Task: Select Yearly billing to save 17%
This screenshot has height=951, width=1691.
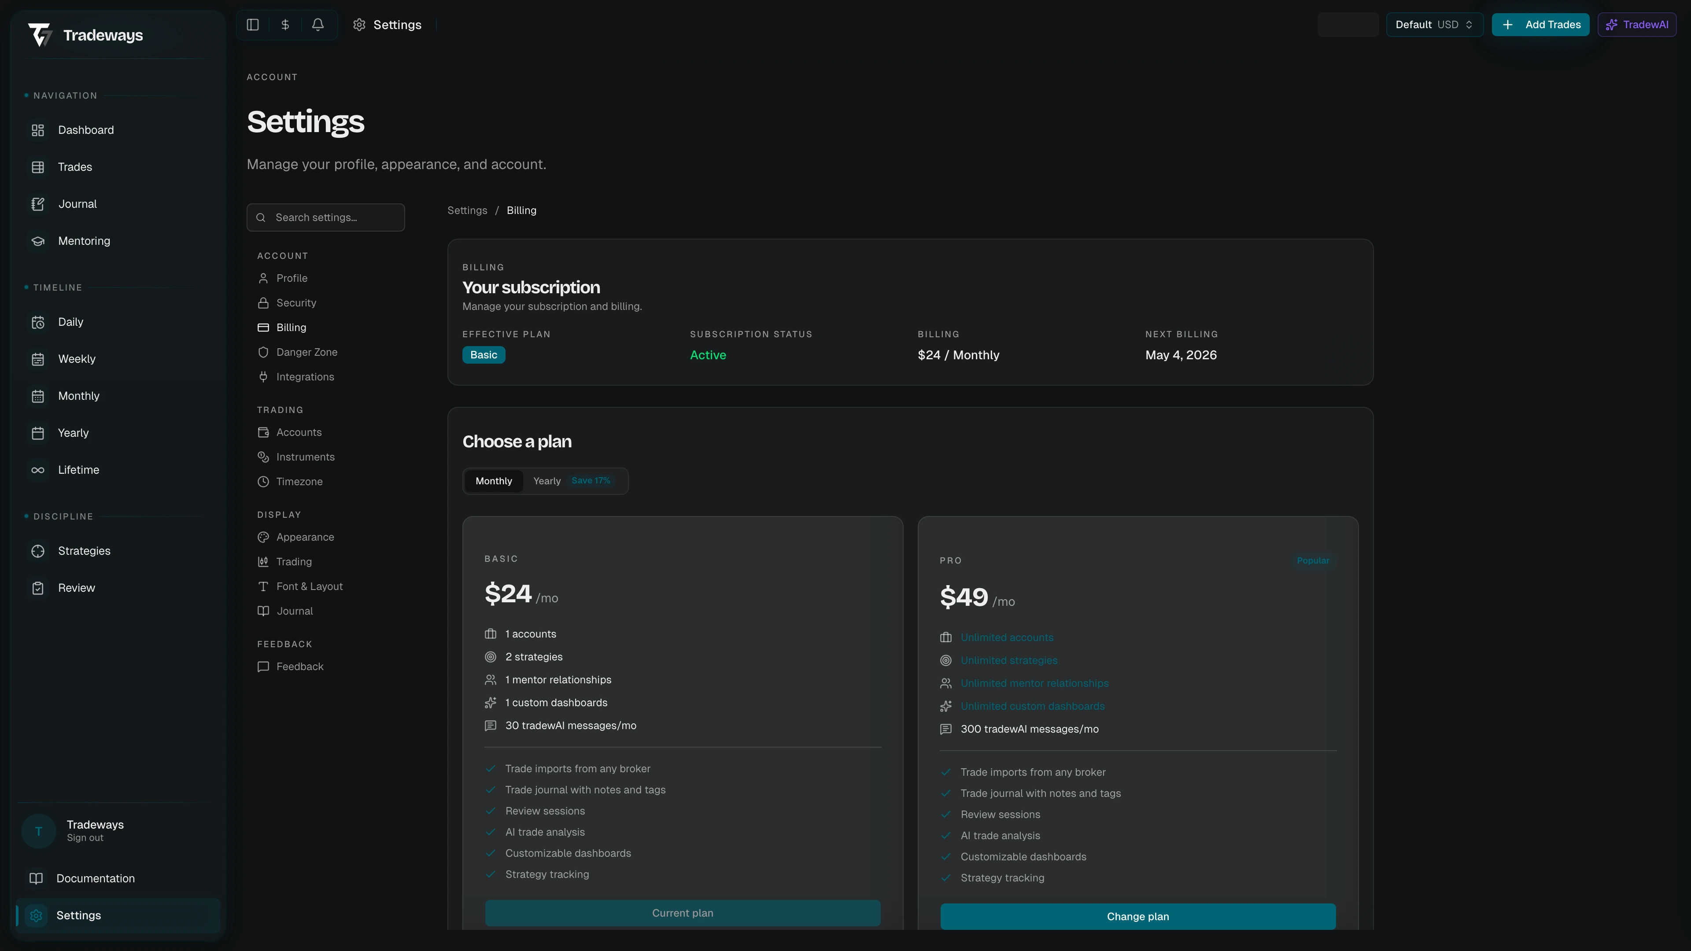Action: [x=547, y=480]
